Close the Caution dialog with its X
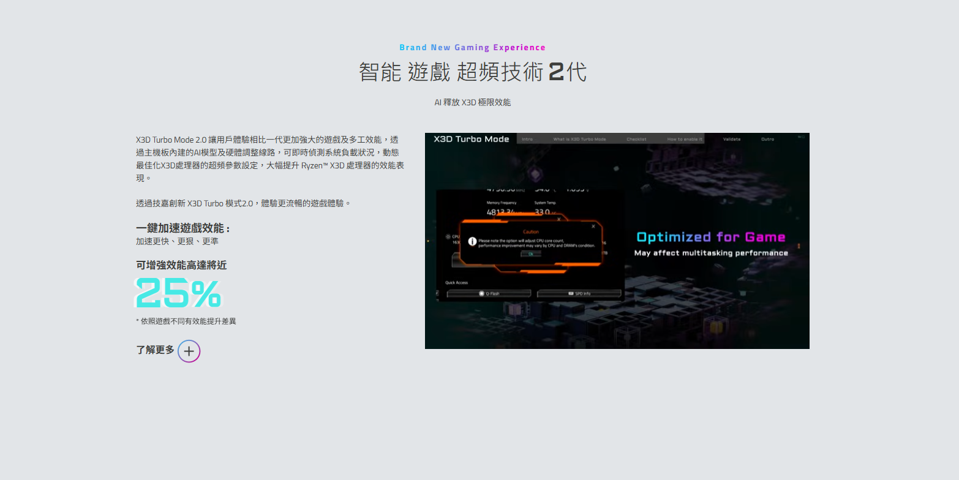 (x=593, y=227)
